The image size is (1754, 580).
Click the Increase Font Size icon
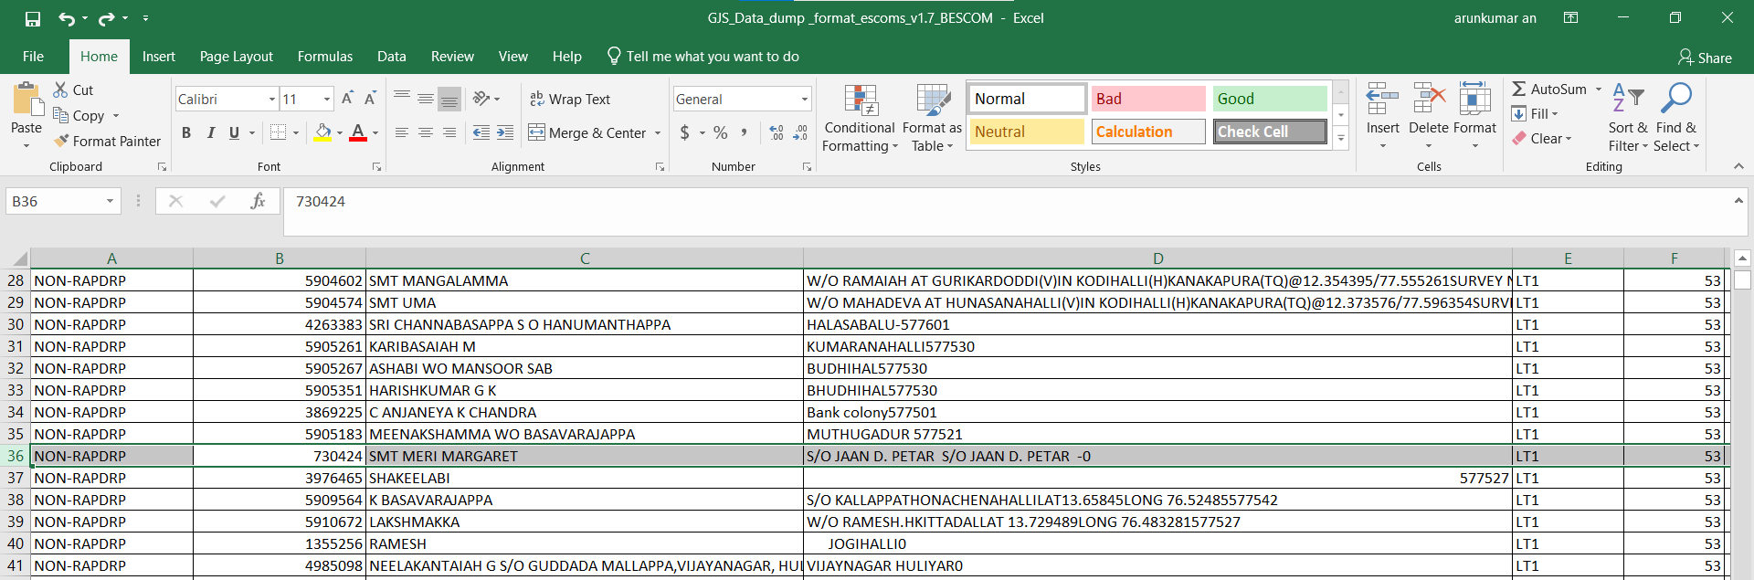[347, 99]
